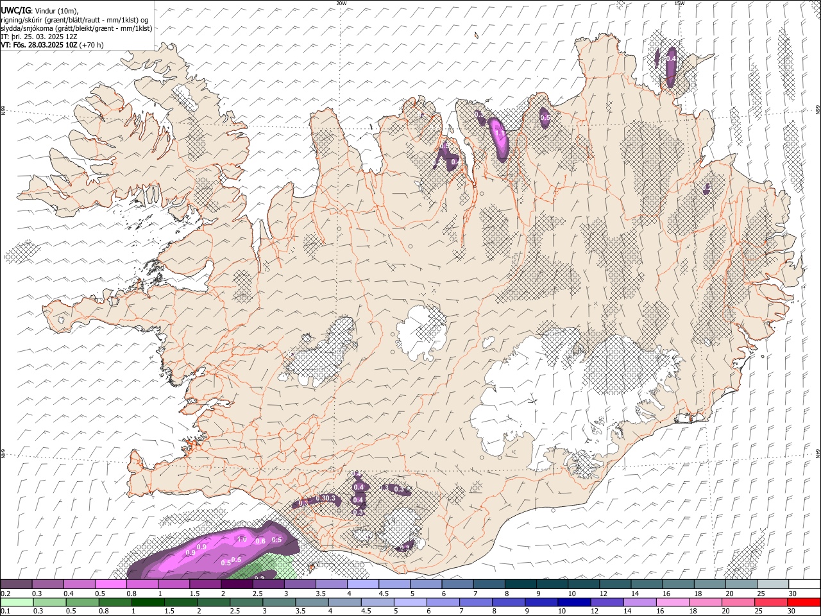Click the 15W longitude label
The image size is (821, 616).
click(679, 3)
